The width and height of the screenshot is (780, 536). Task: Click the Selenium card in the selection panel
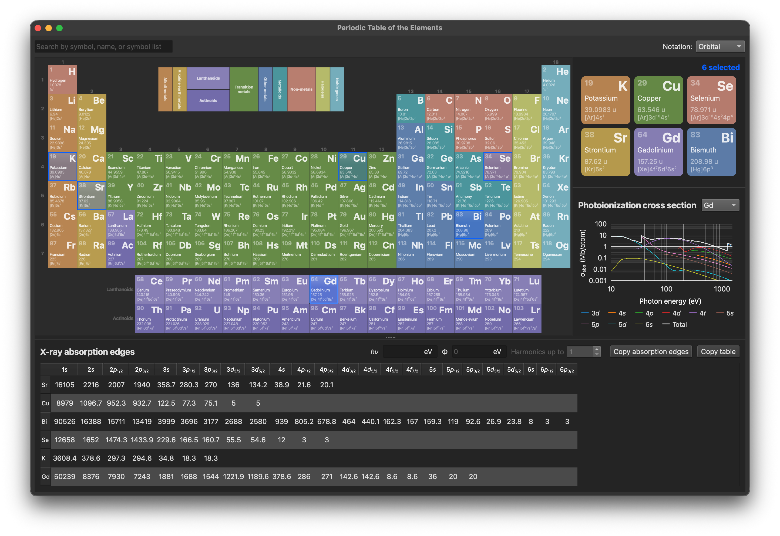click(711, 100)
